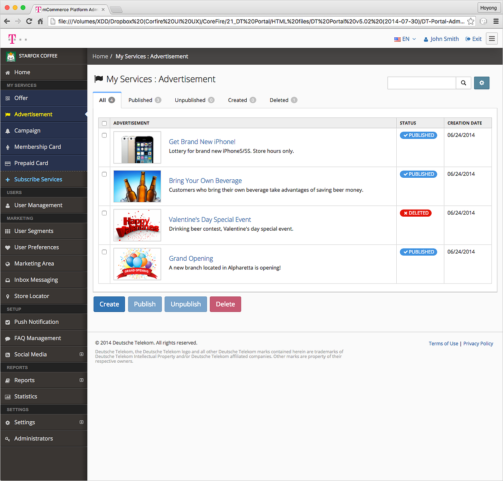Screen dimensions: 503x481
Task: Open a new browser tab
Action: tap(116, 10)
